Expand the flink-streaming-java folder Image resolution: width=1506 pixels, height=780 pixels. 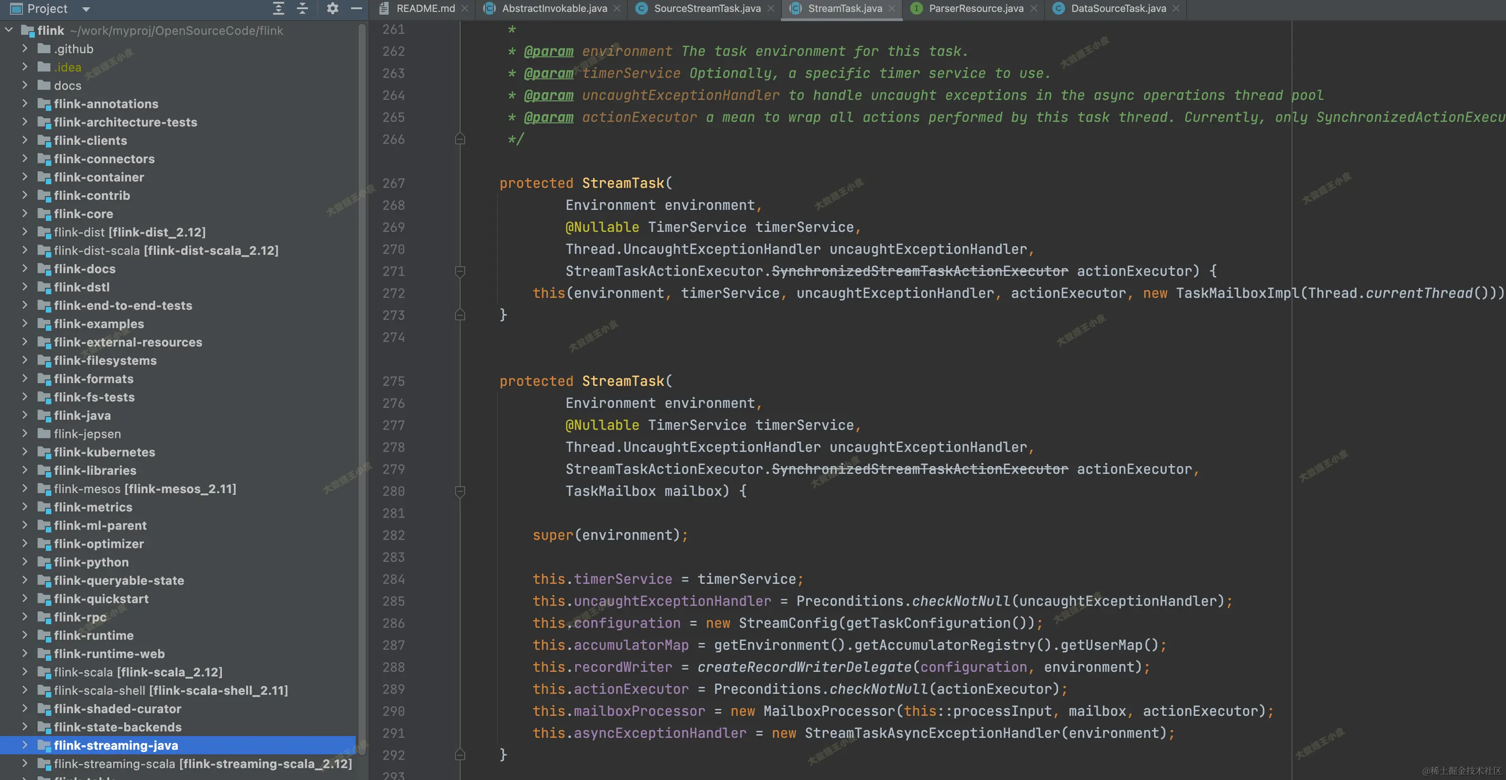24,745
